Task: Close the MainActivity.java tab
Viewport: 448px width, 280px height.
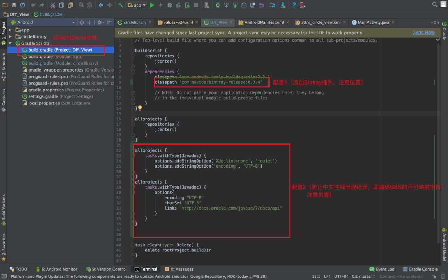Action: 393,22
